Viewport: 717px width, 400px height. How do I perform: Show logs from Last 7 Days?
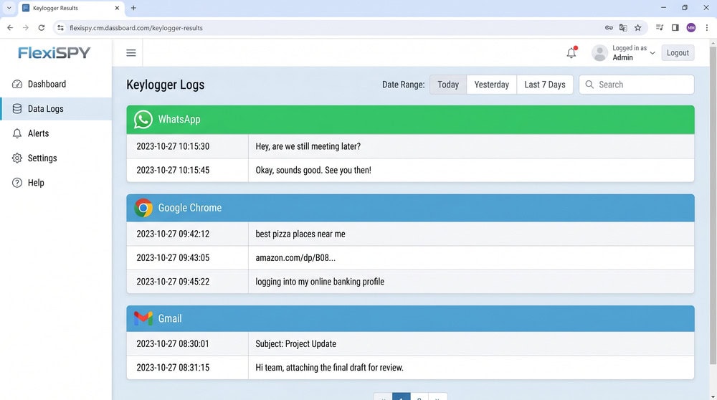point(545,85)
